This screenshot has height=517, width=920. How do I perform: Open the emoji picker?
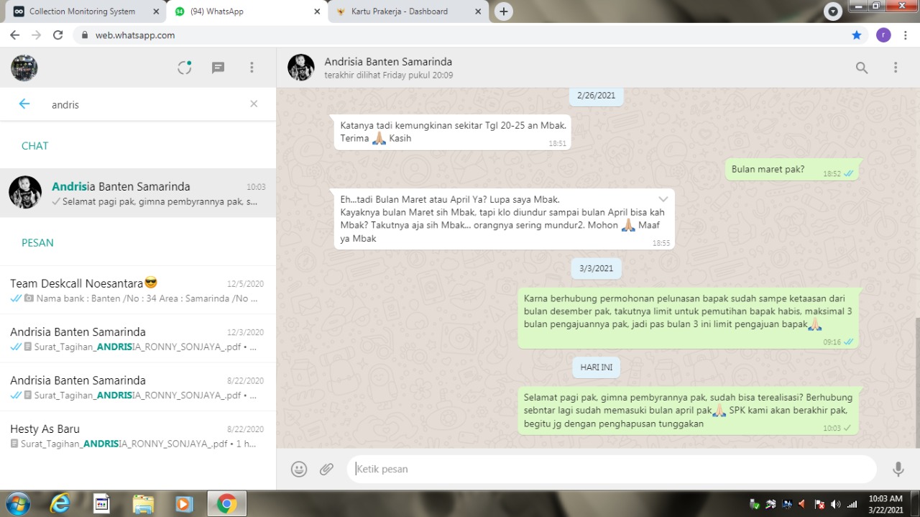pyautogui.click(x=299, y=469)
